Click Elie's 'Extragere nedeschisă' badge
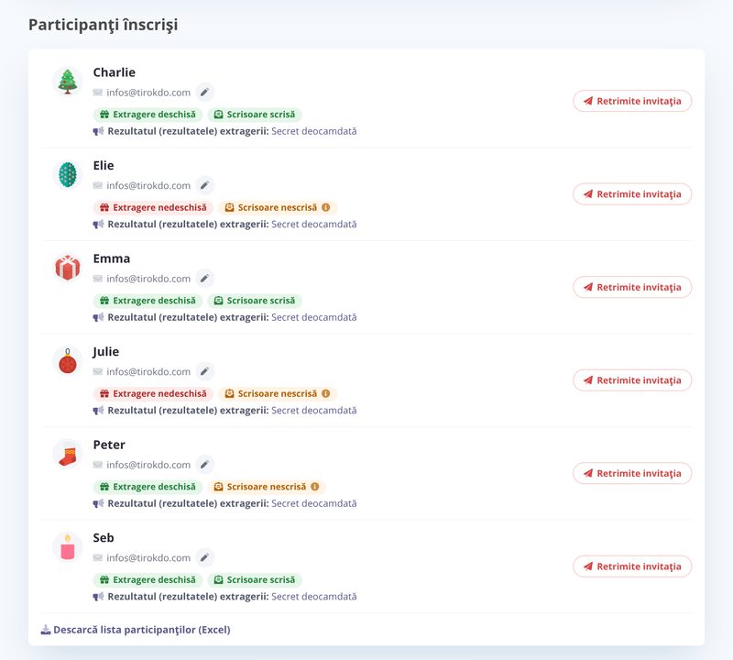The height and width of the screenshot is (660, 733). (x=153, y=207)
